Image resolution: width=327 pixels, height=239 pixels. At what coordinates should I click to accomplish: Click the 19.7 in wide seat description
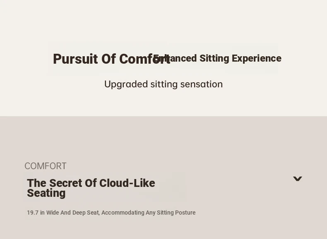[x=111, y=213]
